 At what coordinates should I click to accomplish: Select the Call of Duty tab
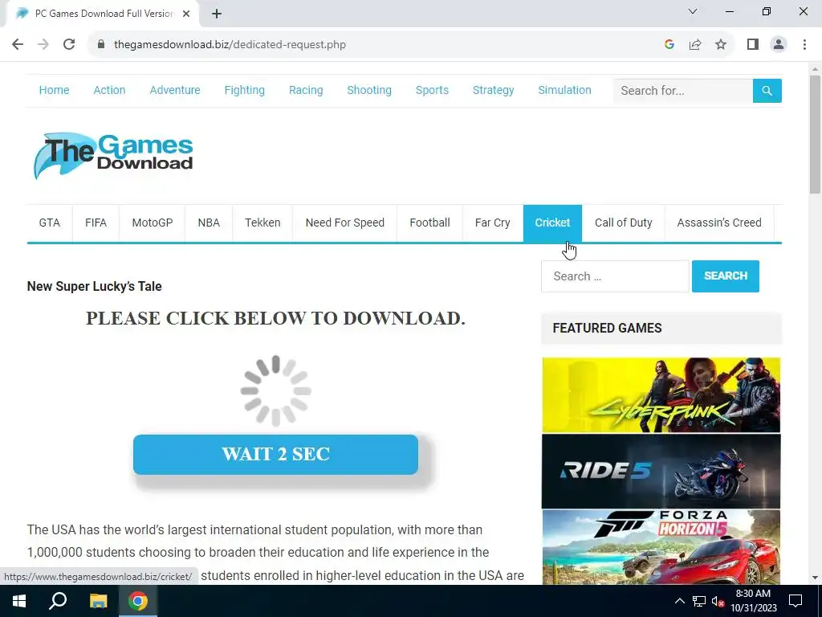[x=623, y=223]
